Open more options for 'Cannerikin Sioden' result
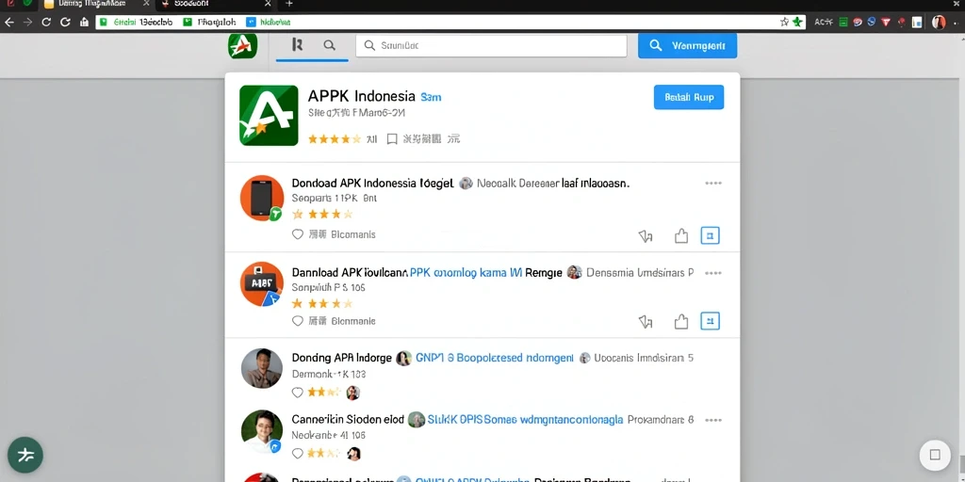This screenshot has width=965, height=482. pos(713,420)
